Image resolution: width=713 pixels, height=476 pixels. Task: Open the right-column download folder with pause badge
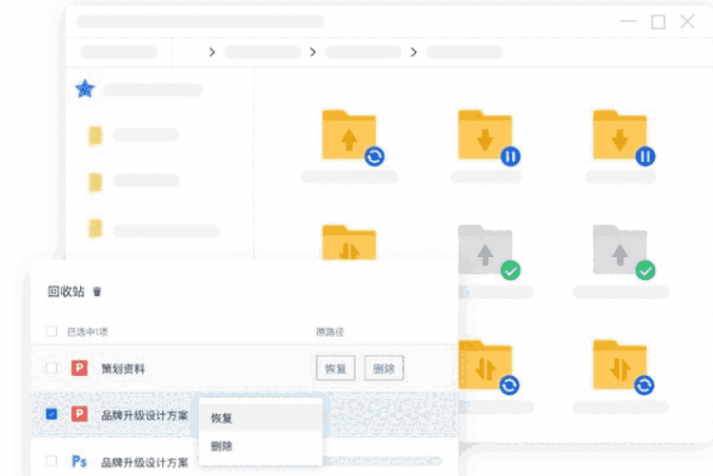pyautogui.click(x=621, y=135)
